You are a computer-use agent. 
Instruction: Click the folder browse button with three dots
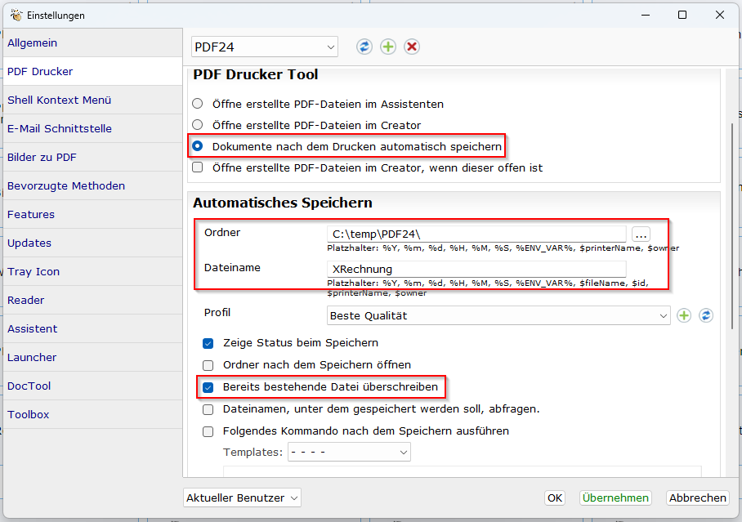click(641, 234)
